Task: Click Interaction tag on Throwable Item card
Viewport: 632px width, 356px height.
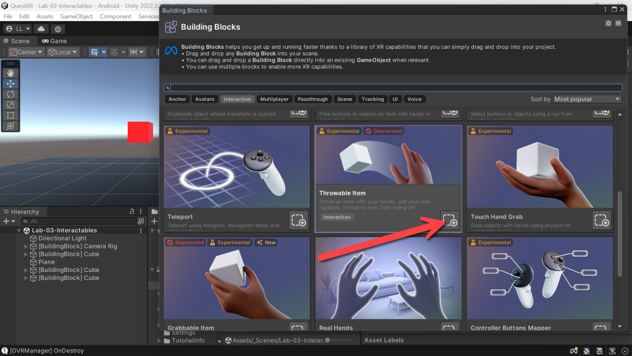Action: coord(337,217)
